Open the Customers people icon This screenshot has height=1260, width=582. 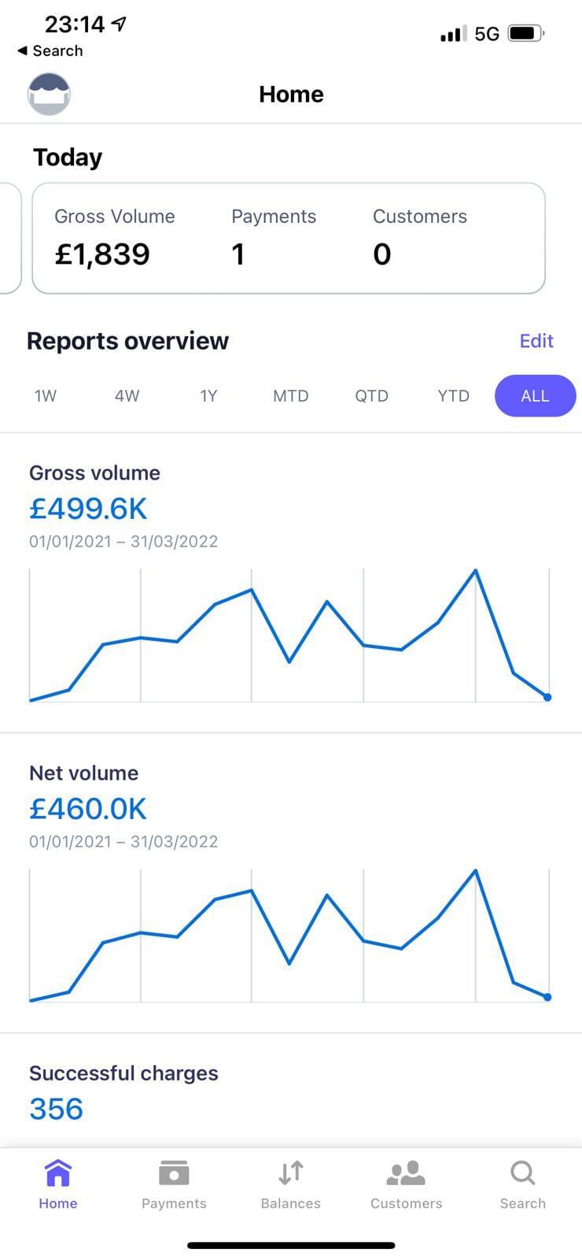[406, 1173]
